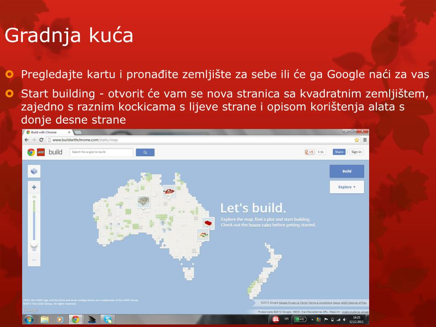
Task: Click the browser forward arrow
Action: click(34, 140)
